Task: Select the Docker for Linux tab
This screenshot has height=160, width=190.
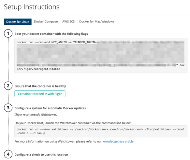Action: (x=18, y=22)
